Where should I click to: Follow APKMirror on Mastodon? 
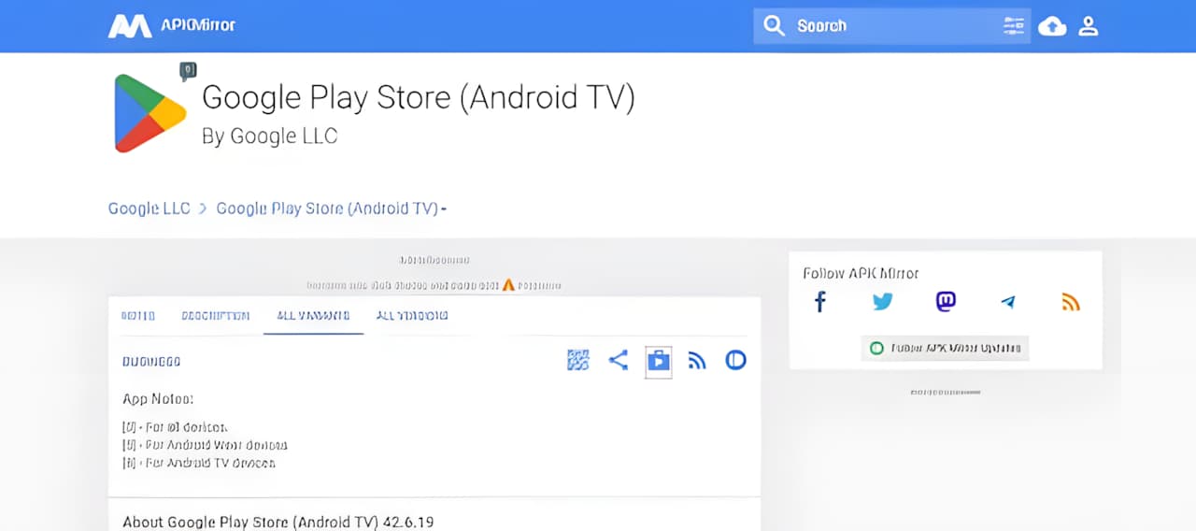[x=946, y=302]
